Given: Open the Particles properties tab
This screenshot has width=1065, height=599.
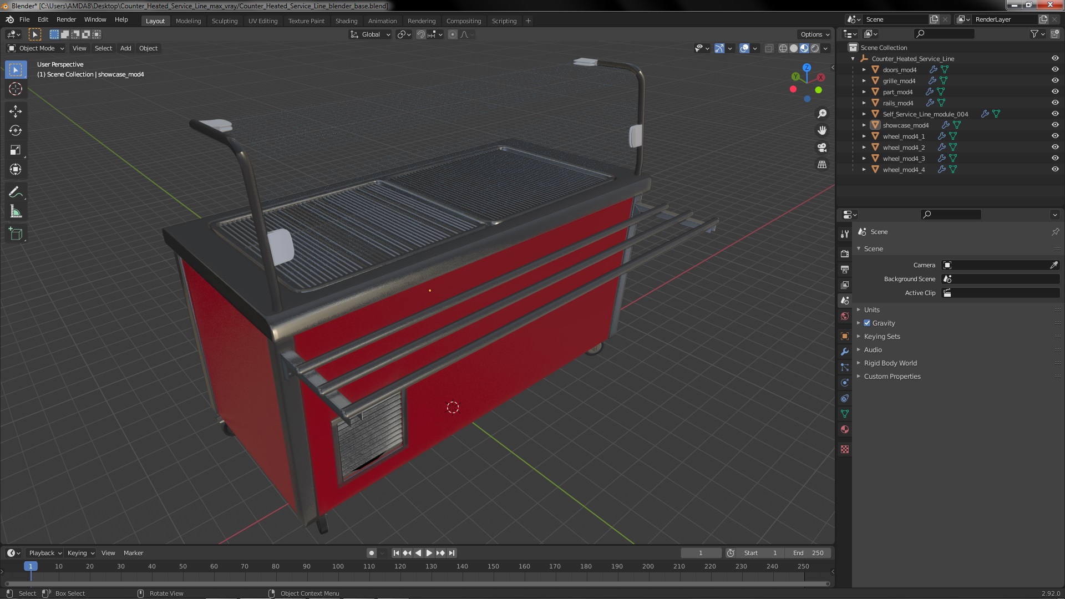Looking at the screenshot, I should [x=845, y=367].
